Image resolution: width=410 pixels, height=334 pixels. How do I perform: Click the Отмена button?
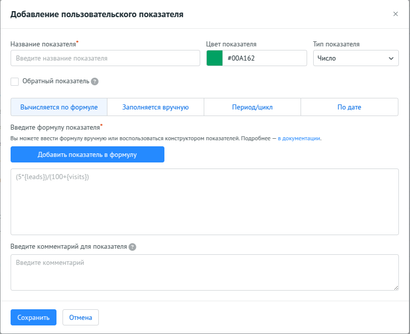click(x=81, y=317)
